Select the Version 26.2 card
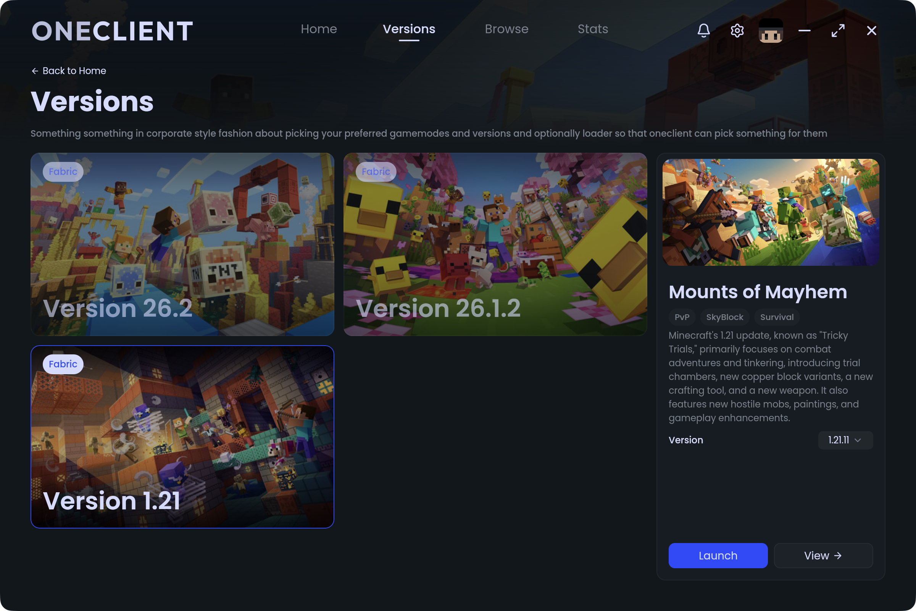916x611 pixels. [x=182, y=244]
